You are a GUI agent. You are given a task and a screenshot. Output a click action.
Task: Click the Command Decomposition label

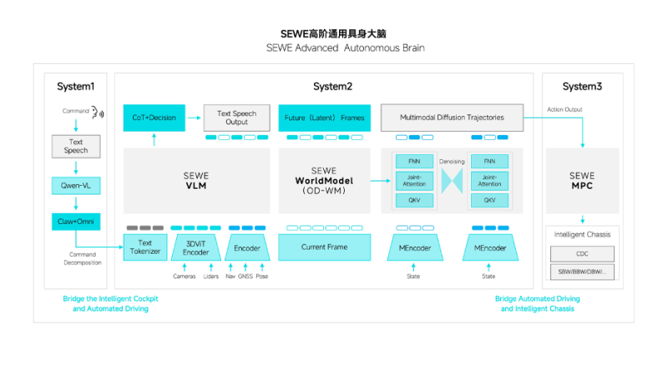[83, 258]
